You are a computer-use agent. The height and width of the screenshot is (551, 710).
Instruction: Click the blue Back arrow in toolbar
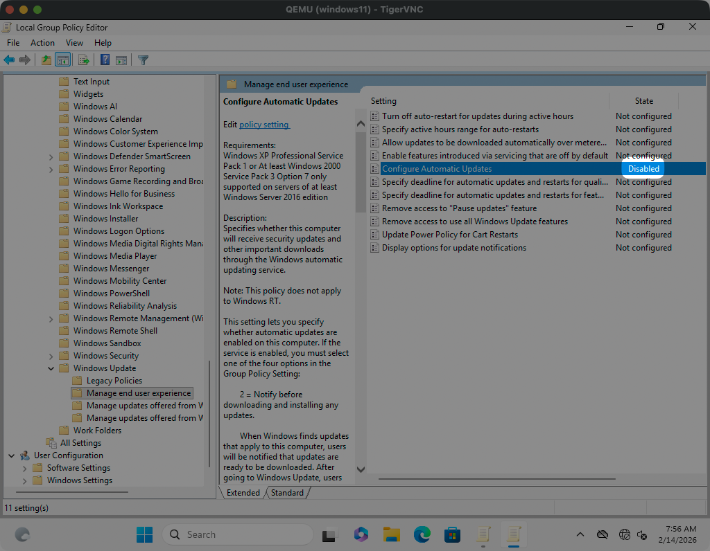click(9, 60)
